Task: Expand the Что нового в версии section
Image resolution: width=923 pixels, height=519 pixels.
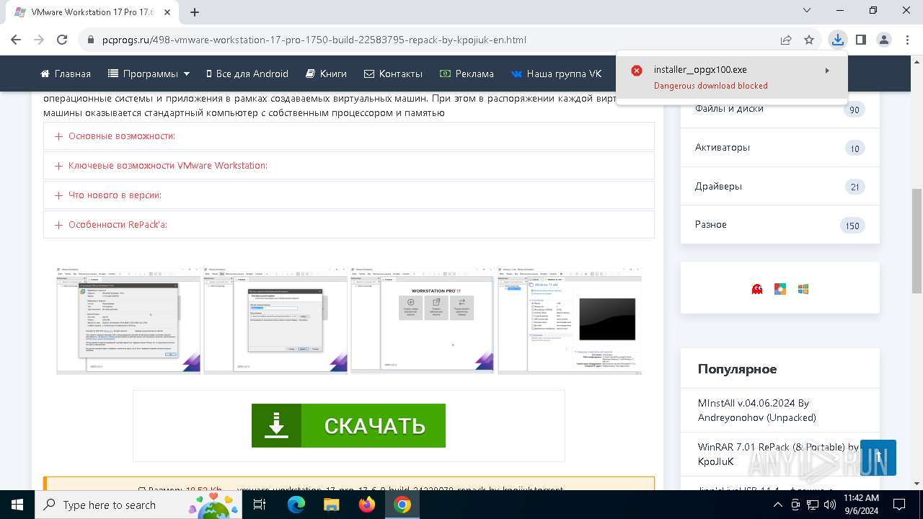Action: pyautogui.click(x=349, y=195)
